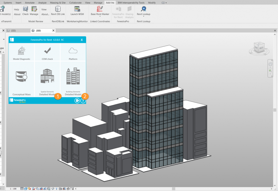The image size is (278, 191).
Task: Click the Model Review View button
Action: (44, 9)
